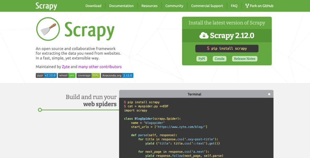Click the wheel yes badge

click(67, 75)
